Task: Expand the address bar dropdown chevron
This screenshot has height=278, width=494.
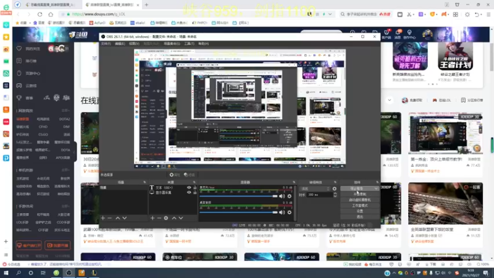Action: click(x=330, y=14)
